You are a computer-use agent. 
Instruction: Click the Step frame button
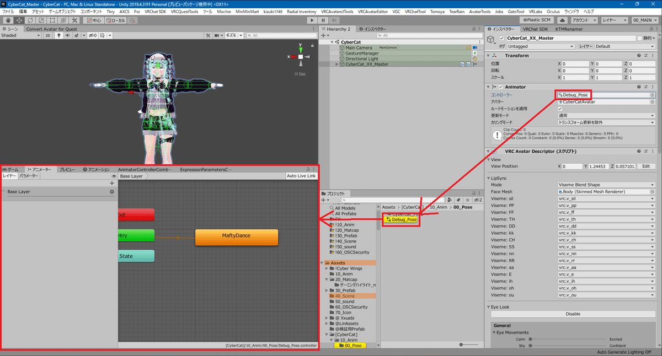(335, 20)
